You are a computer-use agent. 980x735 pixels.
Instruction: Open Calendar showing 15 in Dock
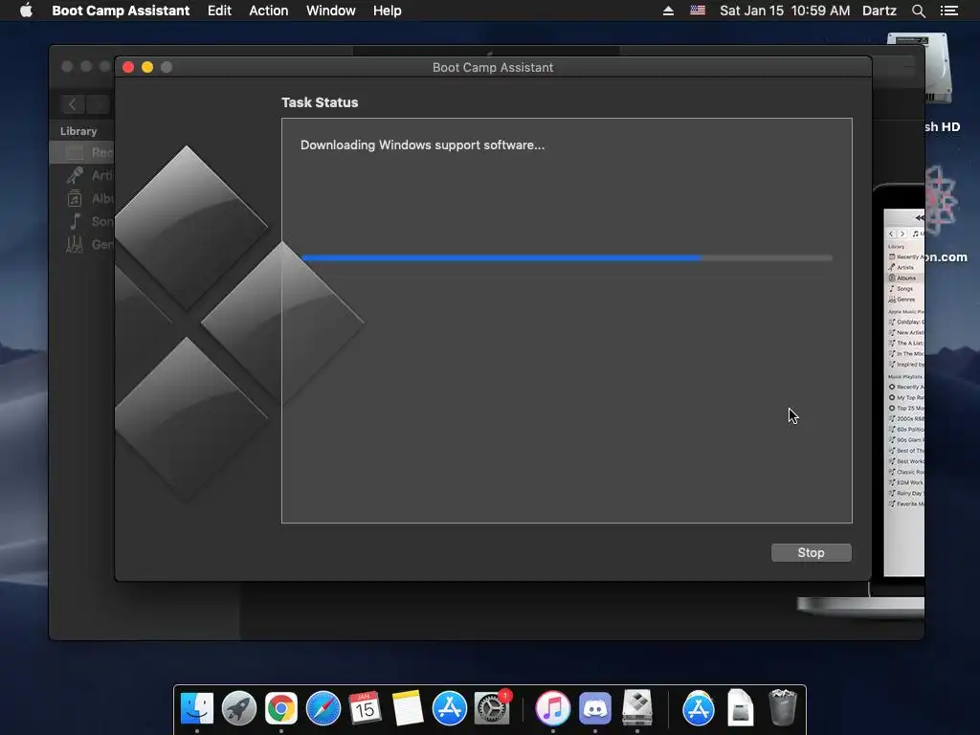coord(365,708)
